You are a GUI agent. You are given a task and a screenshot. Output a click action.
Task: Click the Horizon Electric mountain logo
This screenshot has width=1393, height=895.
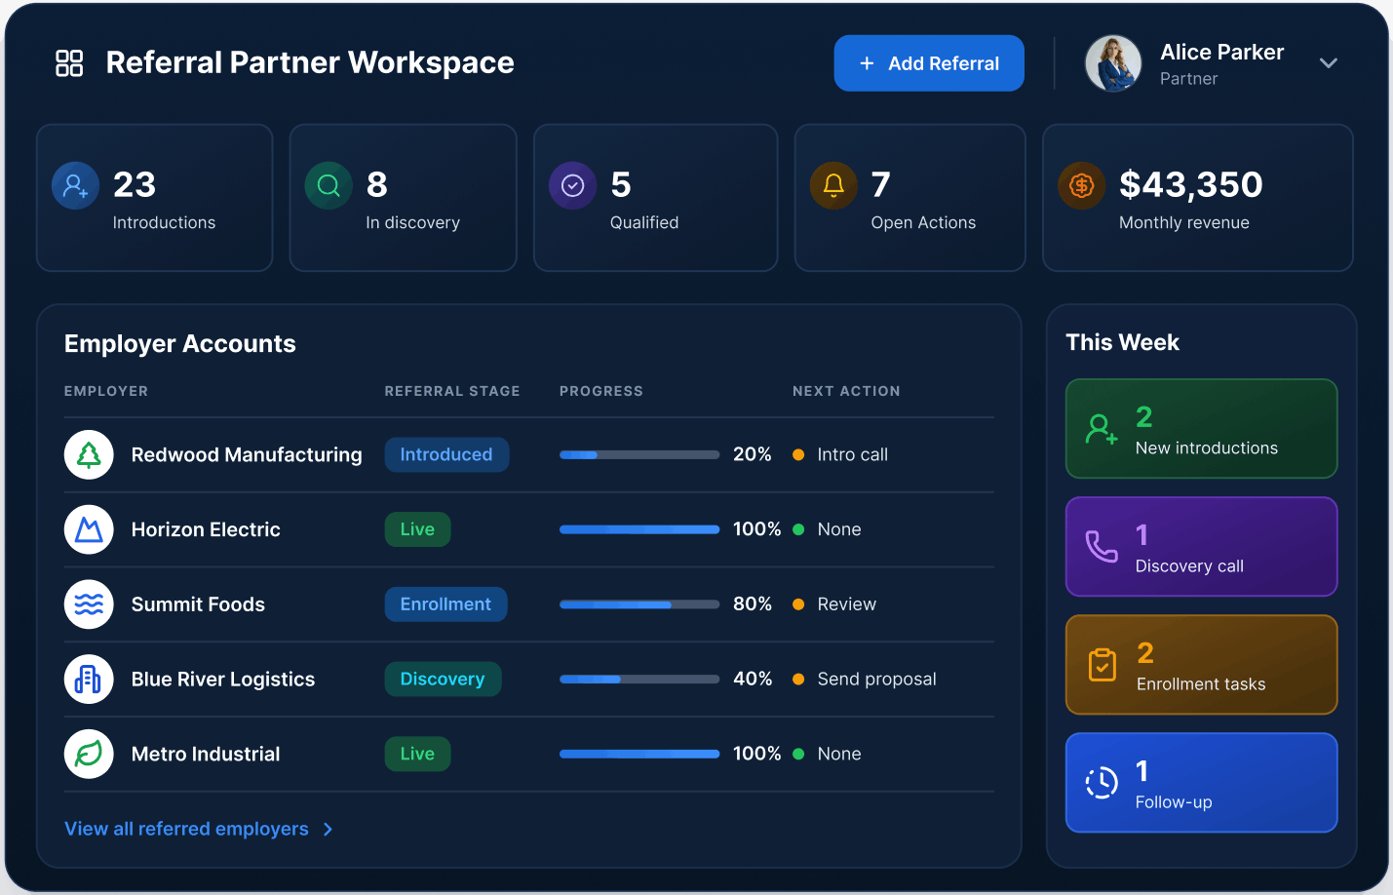89,530
